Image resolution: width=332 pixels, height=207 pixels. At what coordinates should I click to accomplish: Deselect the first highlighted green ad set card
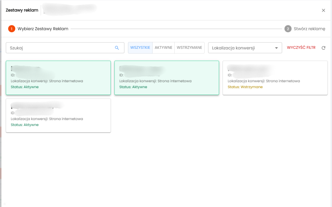(x=58, y=78)
